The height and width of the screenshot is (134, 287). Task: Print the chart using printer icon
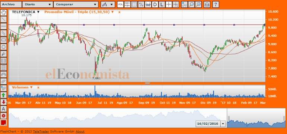[207, 4]
